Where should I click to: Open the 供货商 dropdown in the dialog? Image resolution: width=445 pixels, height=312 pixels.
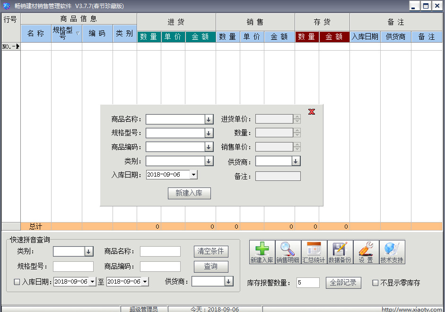pyautogui.click(x=296, y=161)
